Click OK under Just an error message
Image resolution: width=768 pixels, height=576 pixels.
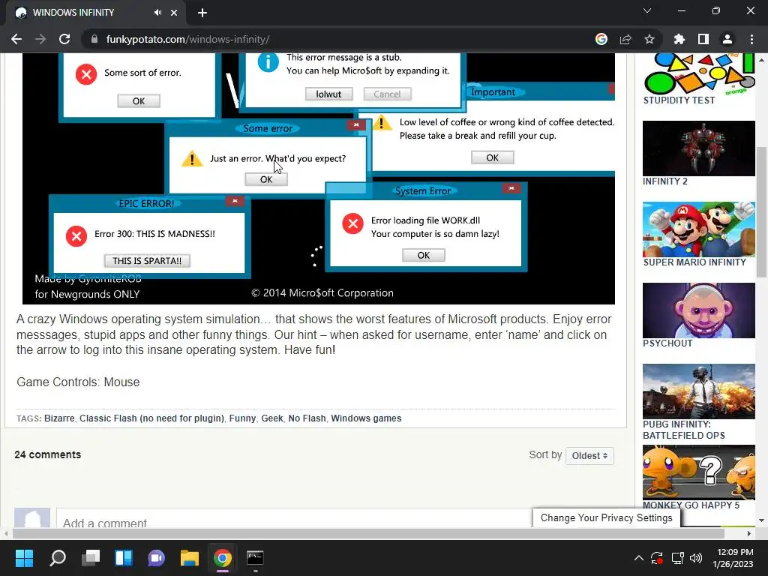click(x=266, y=180)
